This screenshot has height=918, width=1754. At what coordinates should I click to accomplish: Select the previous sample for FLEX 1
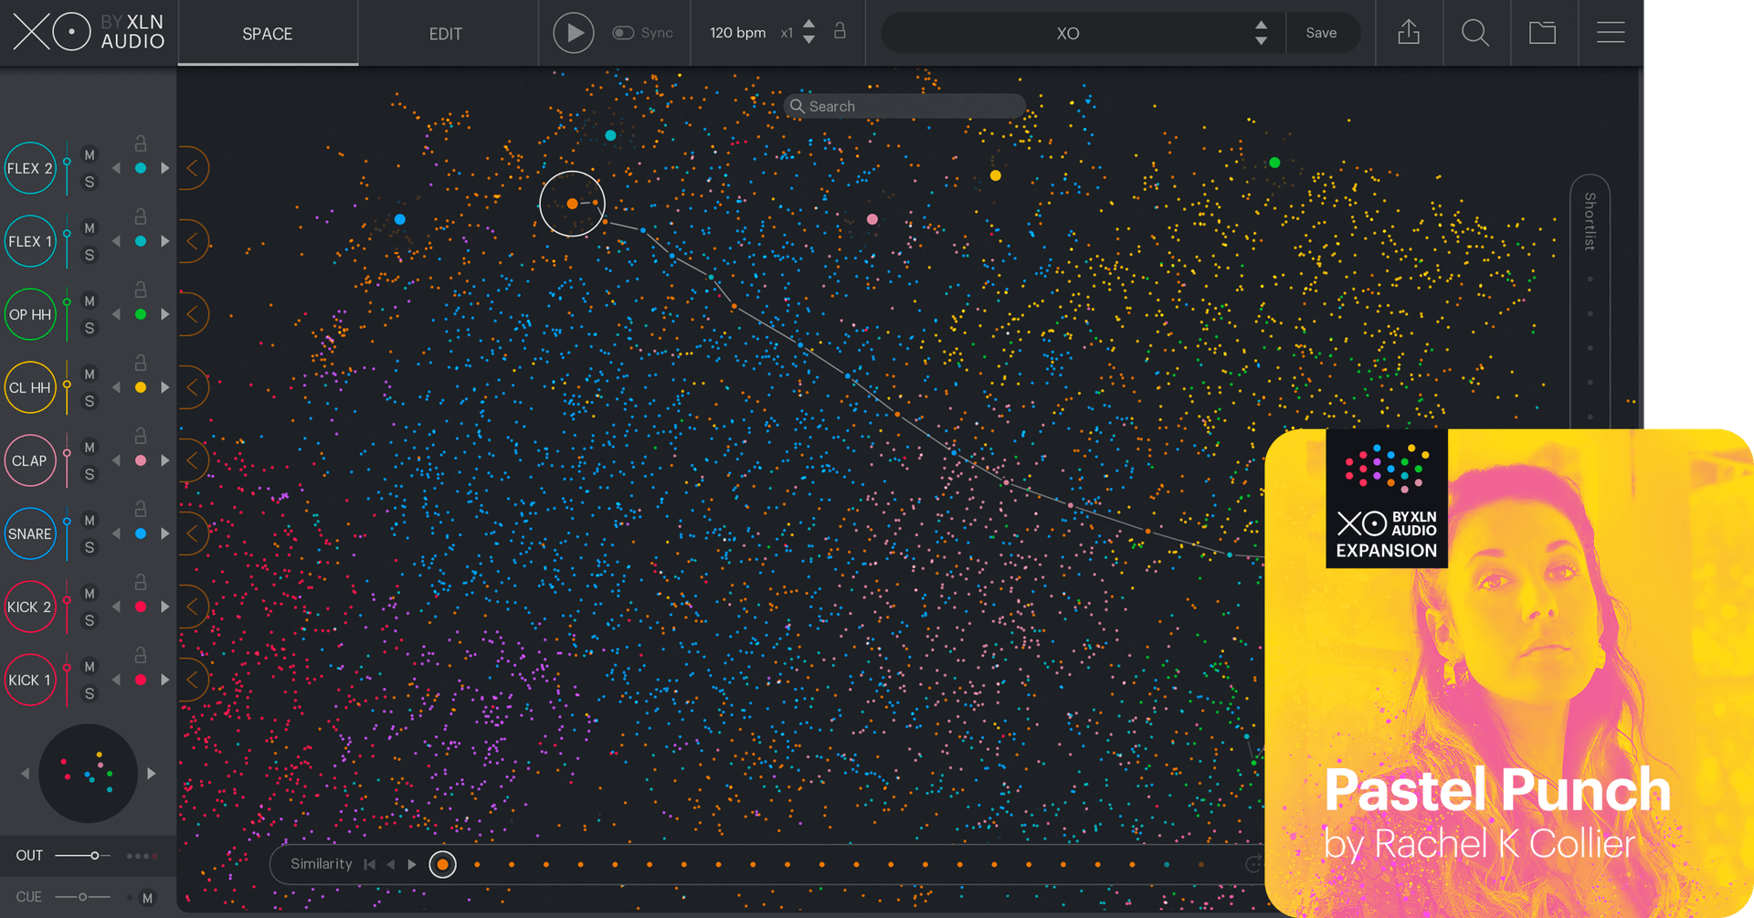116,241
